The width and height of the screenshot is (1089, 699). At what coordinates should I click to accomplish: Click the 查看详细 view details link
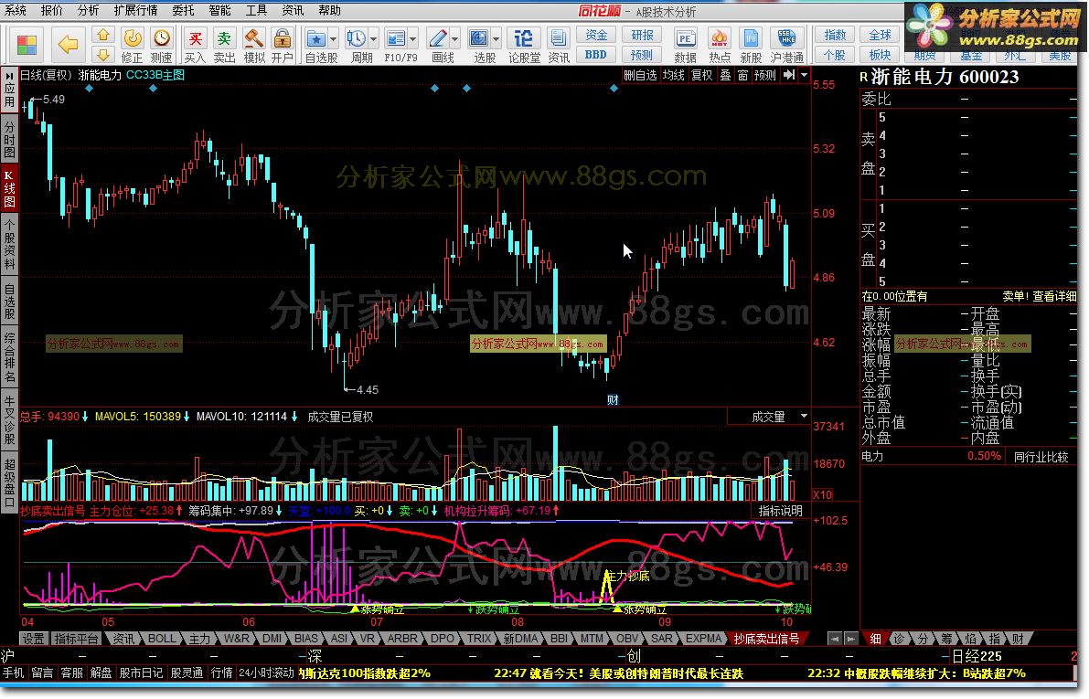[x=1054, y=296]
